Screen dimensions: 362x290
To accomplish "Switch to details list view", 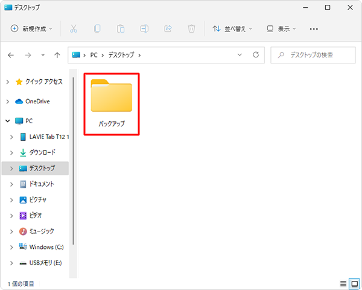I will tap(343, 283).
